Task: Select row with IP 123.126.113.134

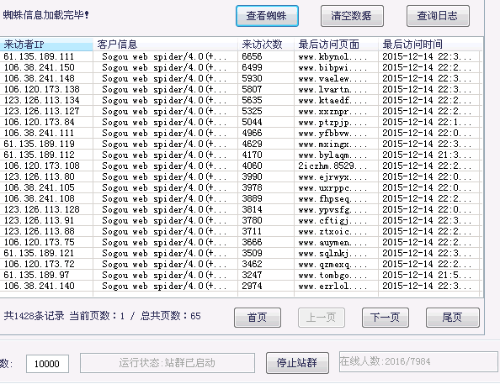Action: (x=240, y=100)
